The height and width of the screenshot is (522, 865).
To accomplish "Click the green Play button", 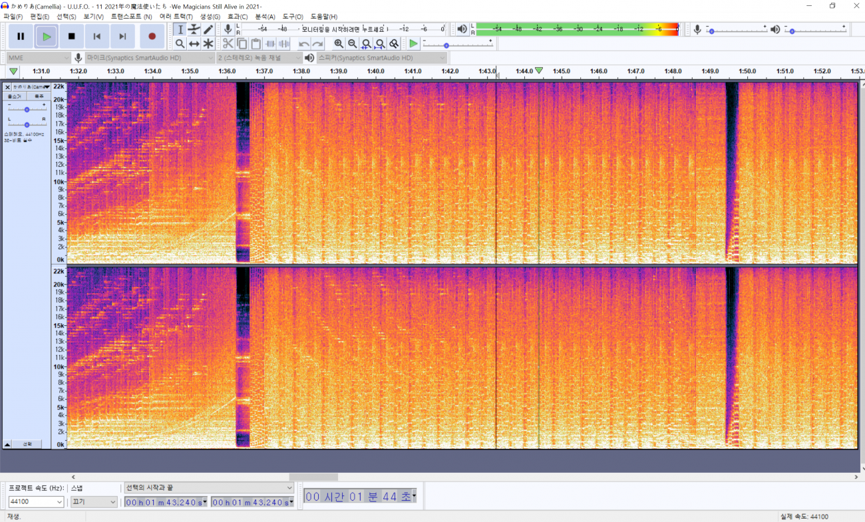I will [x=46, y=37].
